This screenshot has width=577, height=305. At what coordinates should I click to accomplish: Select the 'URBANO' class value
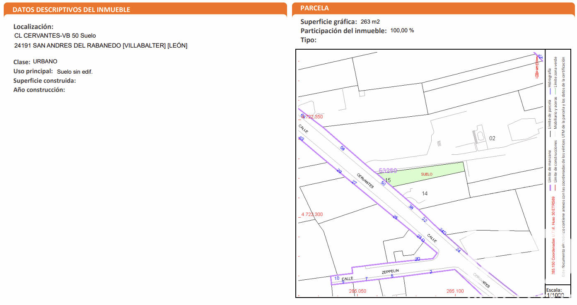(x=45, y=62)
